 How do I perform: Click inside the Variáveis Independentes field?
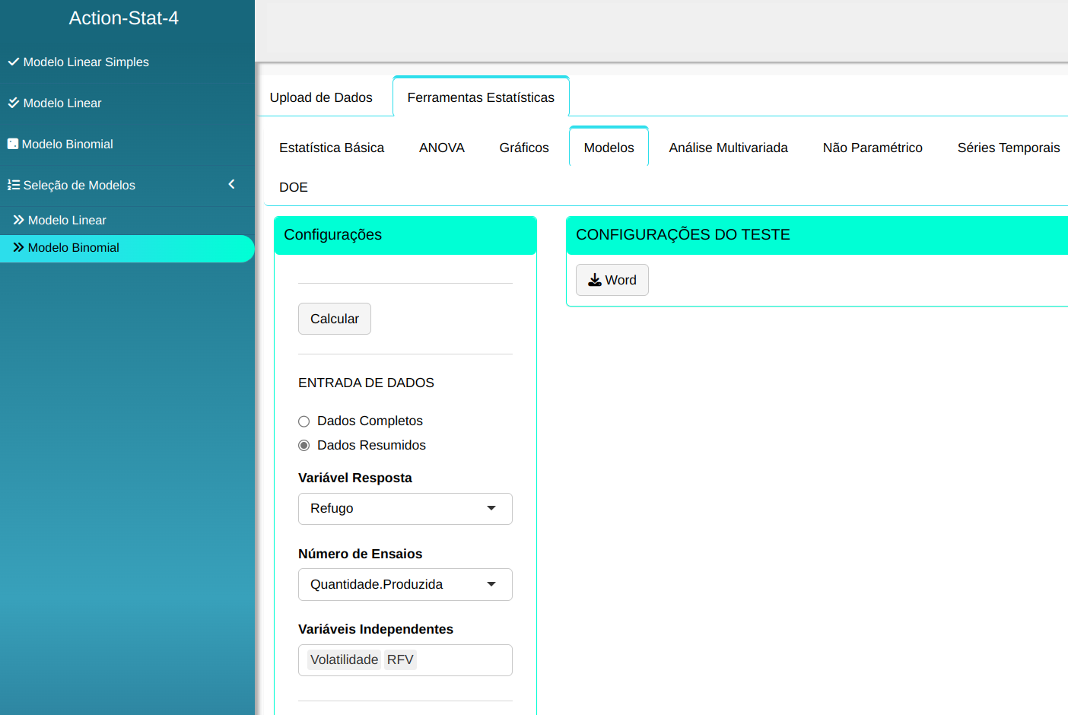[464, 660]
